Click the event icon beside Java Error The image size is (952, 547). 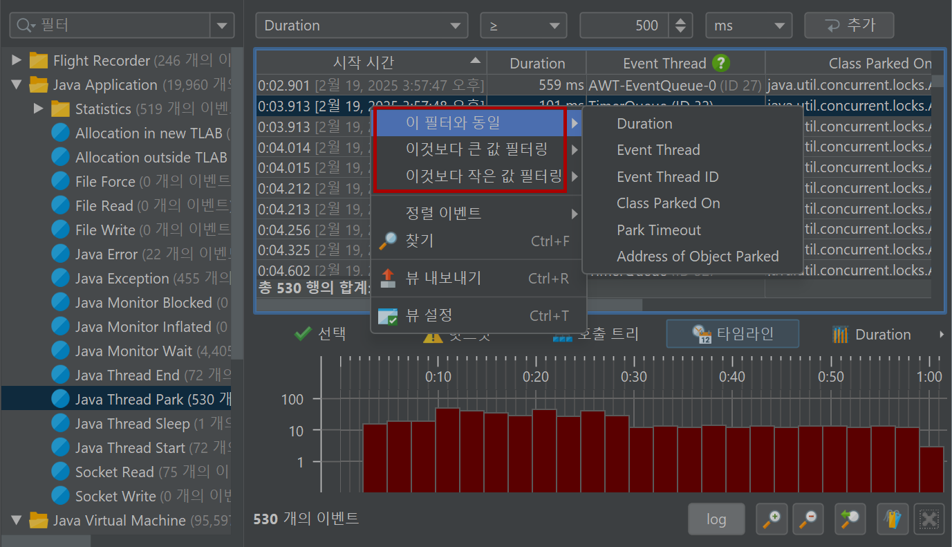61,254
